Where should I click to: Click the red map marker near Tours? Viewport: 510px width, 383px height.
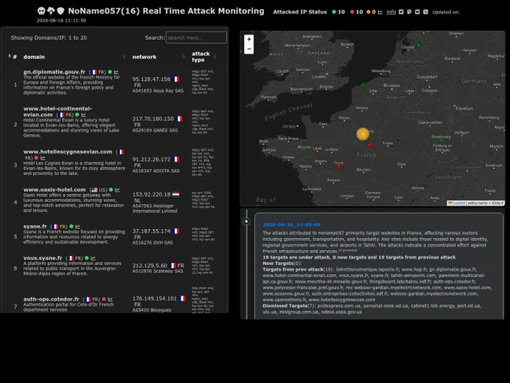pyautogui.click(x=338, y=165)
